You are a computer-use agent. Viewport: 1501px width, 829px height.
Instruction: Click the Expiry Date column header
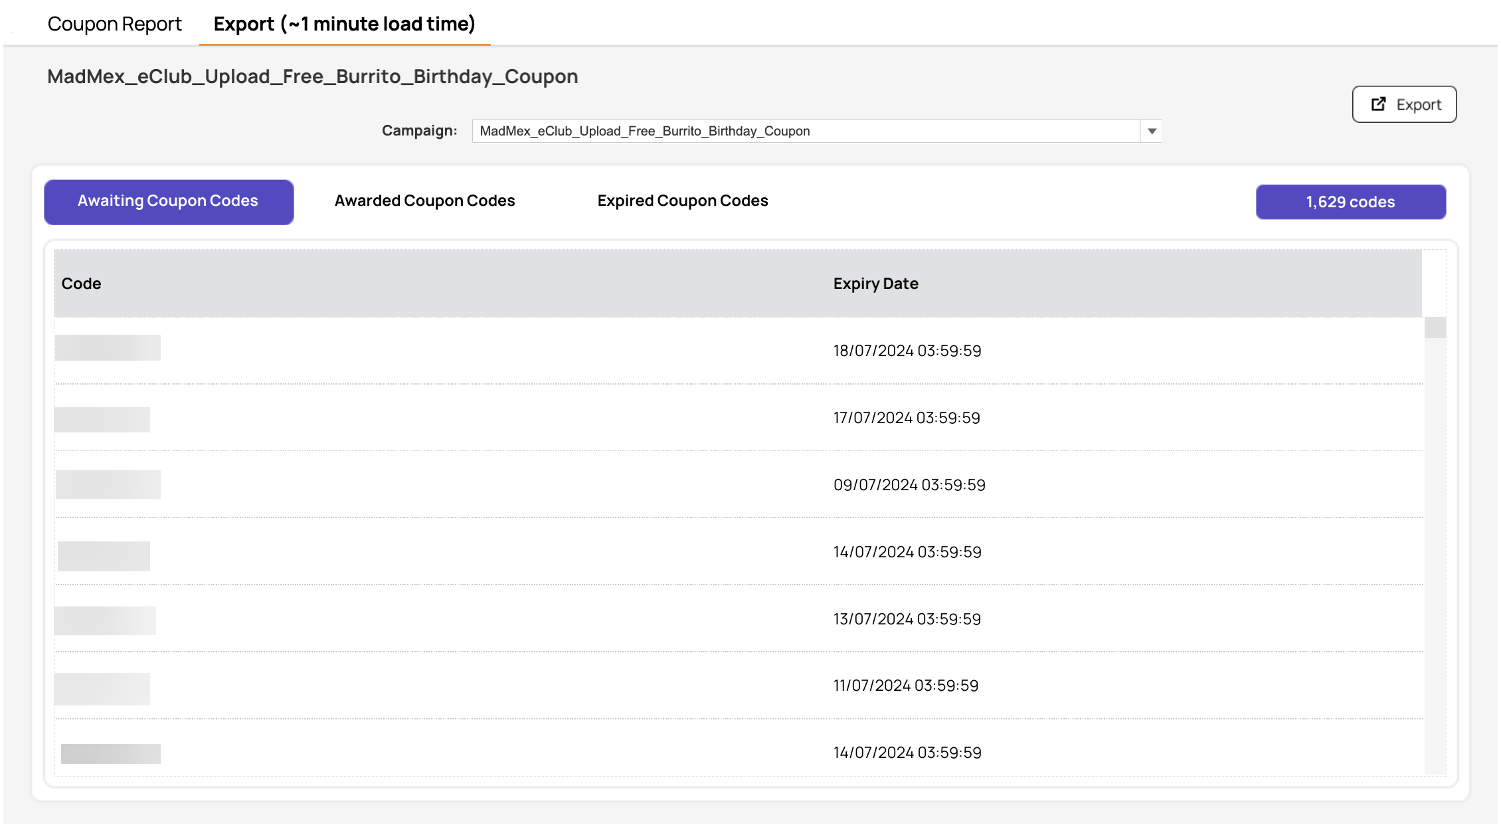(x=875, y=284)
